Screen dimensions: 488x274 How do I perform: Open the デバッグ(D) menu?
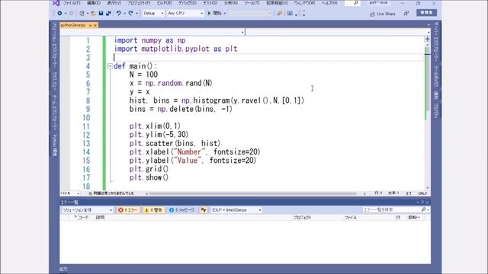187,3
